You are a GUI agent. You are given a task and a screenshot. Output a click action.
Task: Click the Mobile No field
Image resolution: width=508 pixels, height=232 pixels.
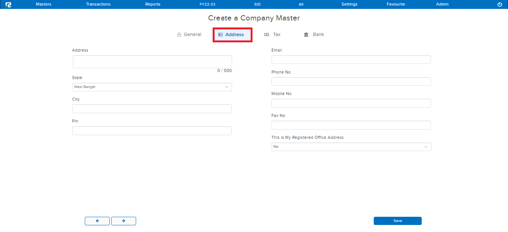click(x=351, y=103)
